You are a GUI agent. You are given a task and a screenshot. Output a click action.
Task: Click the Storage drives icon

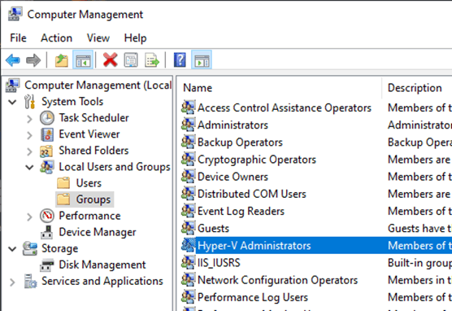(30, 248)
